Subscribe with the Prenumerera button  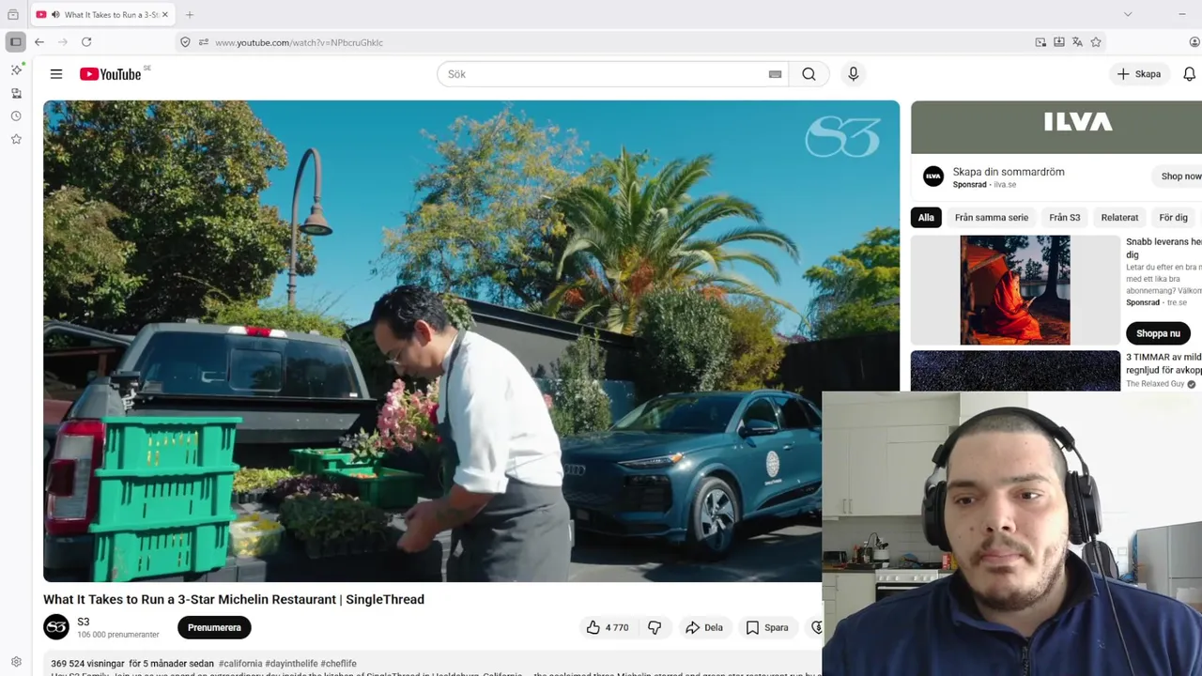pyautogui.click(x=214, y=627)
